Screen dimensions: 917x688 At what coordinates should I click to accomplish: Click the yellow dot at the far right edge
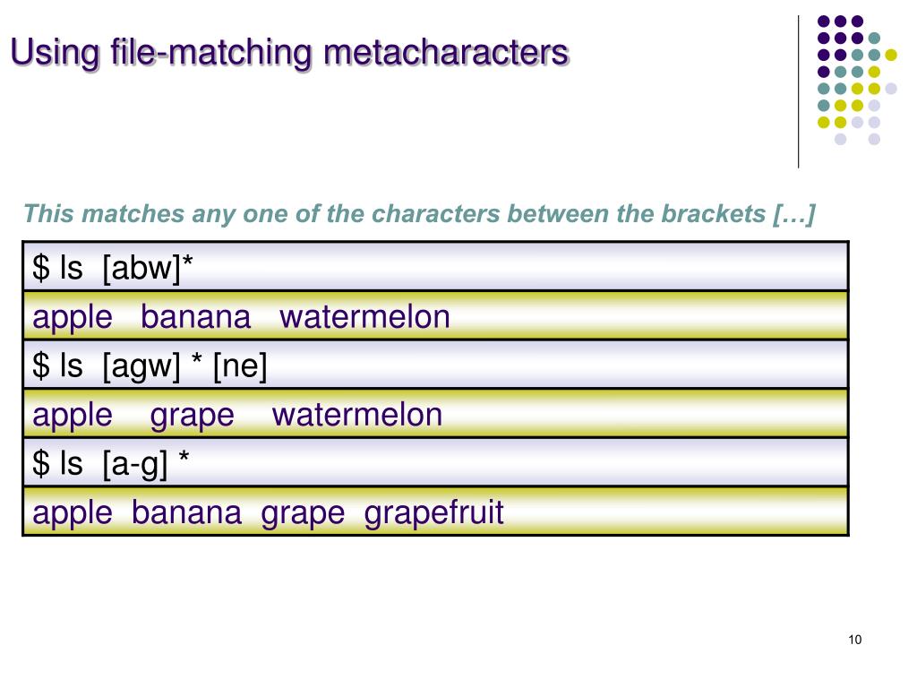coord(891,55)
